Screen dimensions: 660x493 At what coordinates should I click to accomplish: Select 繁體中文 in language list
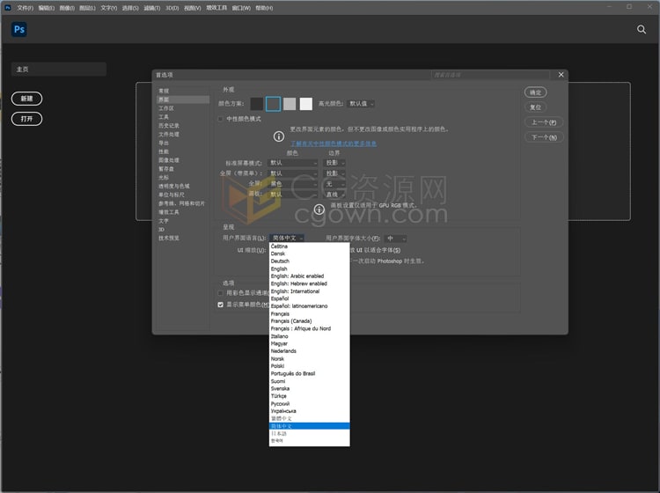coord(310,419)
